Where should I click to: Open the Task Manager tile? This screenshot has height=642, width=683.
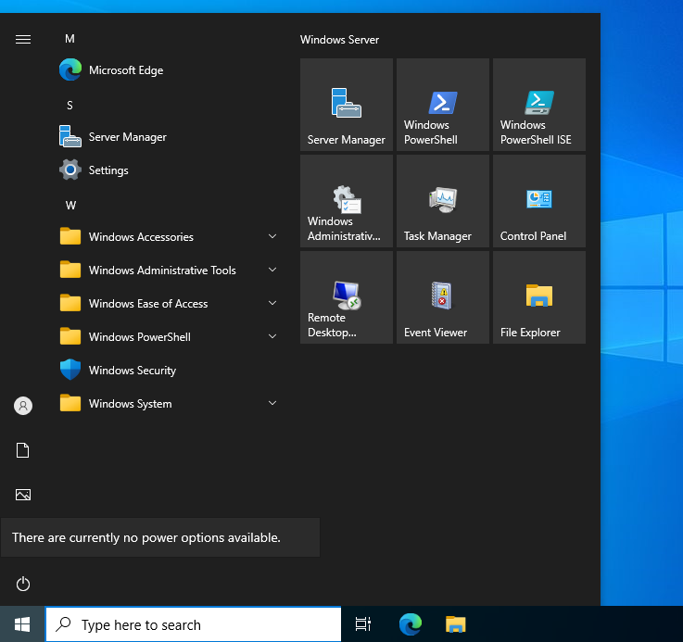click(x=443, y=201)
